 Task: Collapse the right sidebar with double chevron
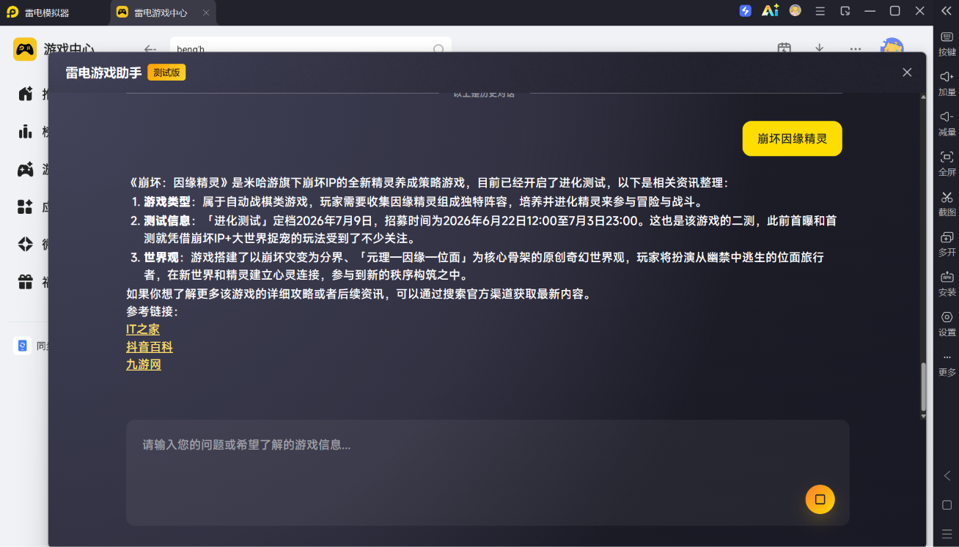click(946, 11)
